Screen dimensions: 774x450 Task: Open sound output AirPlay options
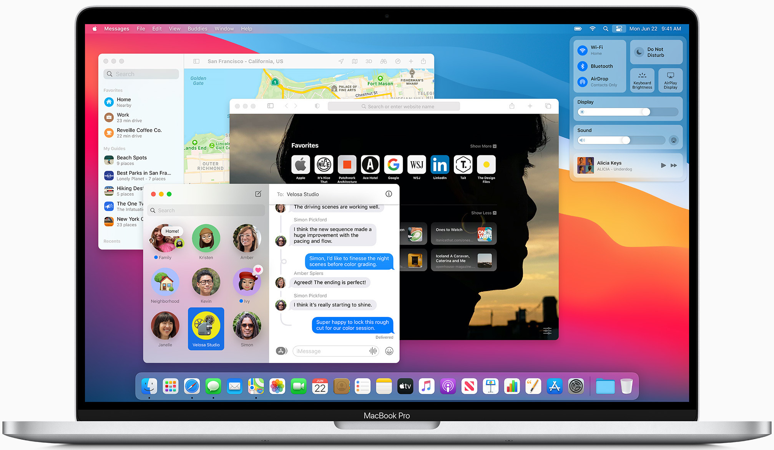click(x=673, y=140)
